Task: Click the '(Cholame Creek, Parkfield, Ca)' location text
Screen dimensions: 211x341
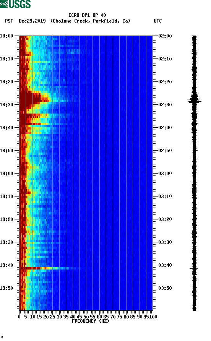Action: [90, 21]
